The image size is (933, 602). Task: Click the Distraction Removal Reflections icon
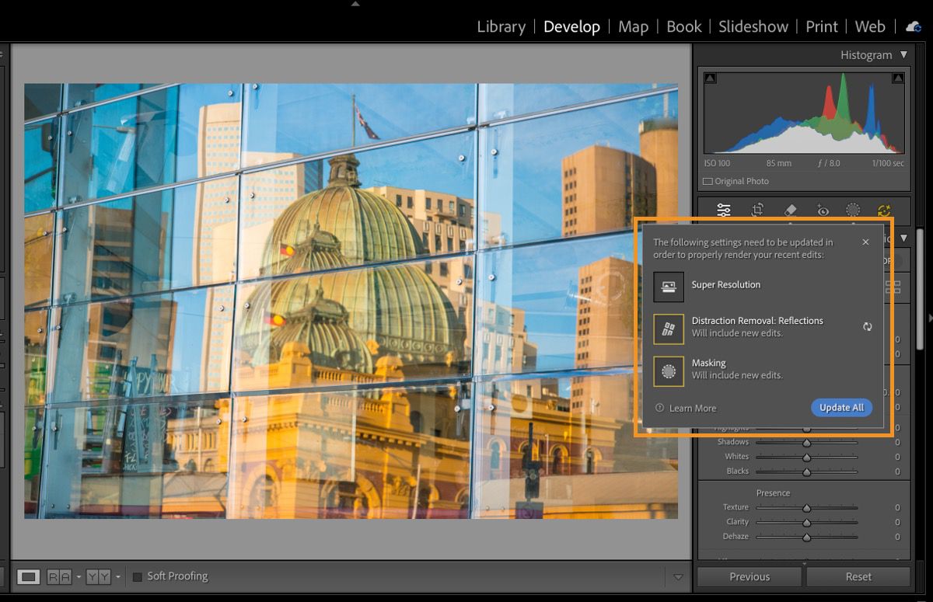669,329
